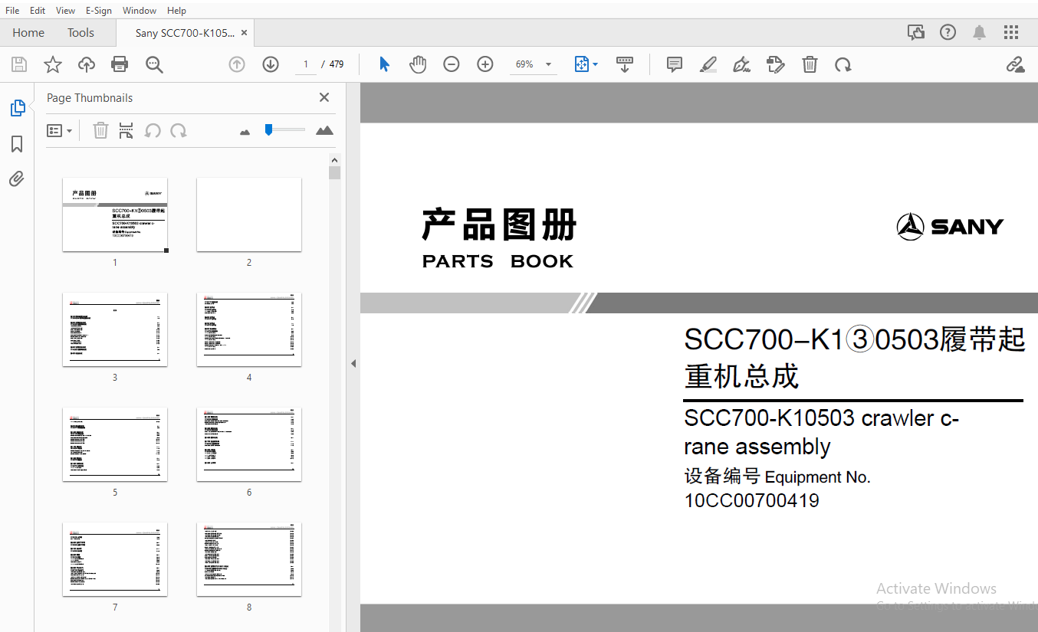Select page 5 thumbnail

coord(115,444)
